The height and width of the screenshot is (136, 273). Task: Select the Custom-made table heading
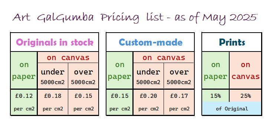pyautogui.click(x=151, y=42)
